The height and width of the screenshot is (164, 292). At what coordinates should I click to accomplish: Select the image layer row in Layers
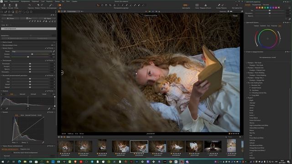[28, 29]
